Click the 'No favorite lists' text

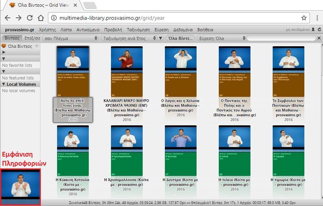[17, 65]
